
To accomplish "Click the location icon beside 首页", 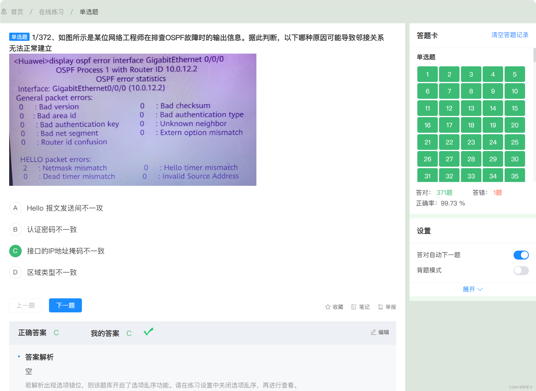I will click(4, 11).
